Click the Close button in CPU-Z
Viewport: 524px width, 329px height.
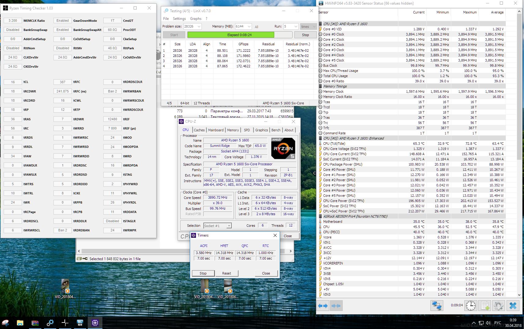(288, 236)
